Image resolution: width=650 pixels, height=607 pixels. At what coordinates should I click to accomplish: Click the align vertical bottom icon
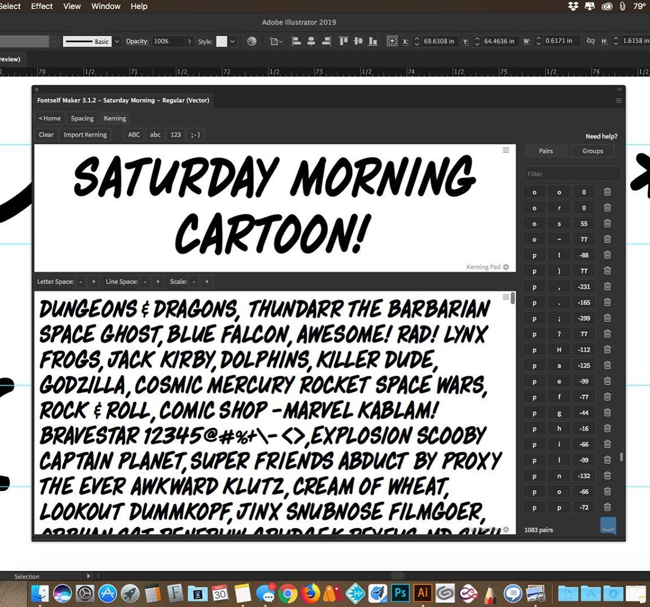tap(373, 41)
